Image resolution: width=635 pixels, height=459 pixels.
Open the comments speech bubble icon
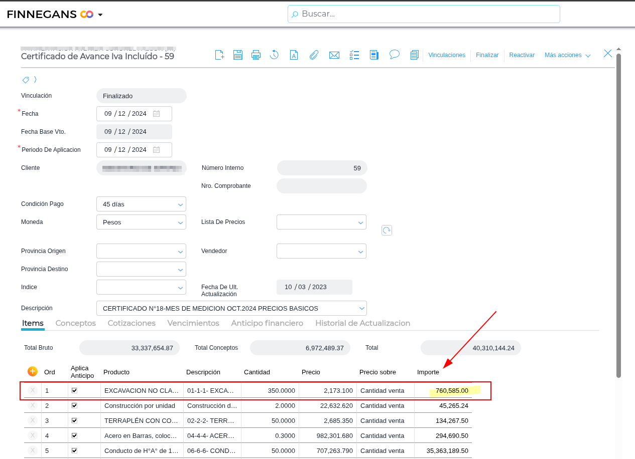[395, 55]
